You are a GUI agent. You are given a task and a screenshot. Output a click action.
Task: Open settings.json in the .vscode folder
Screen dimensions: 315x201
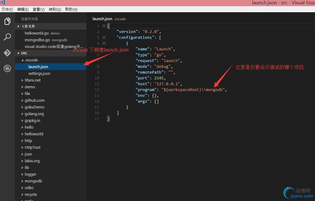coord(51,74)
